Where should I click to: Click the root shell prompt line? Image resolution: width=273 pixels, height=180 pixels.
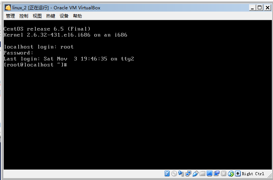35,65
